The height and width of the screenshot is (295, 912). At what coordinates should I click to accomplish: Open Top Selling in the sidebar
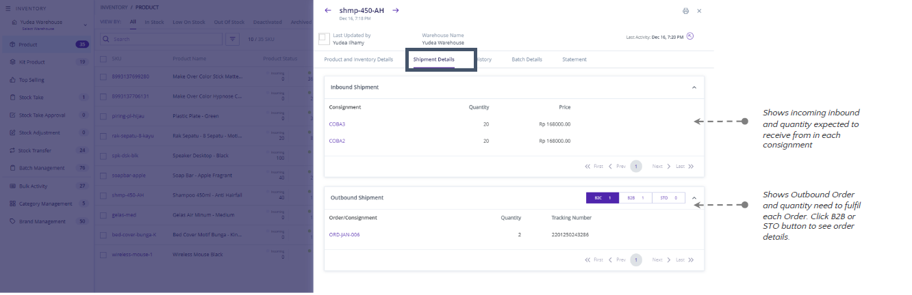tap(47, 80)
